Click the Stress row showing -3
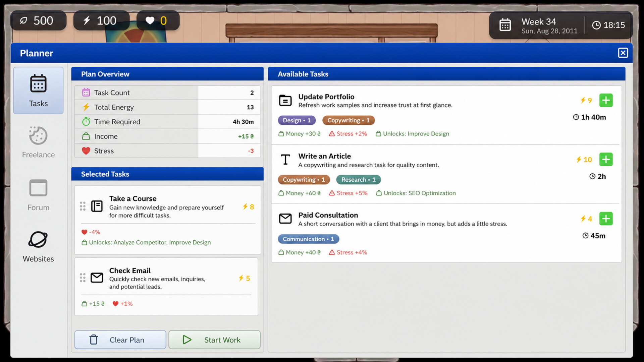Image resolution: width=644 pixels, height=362 pixels. click(x=167, y=151)
